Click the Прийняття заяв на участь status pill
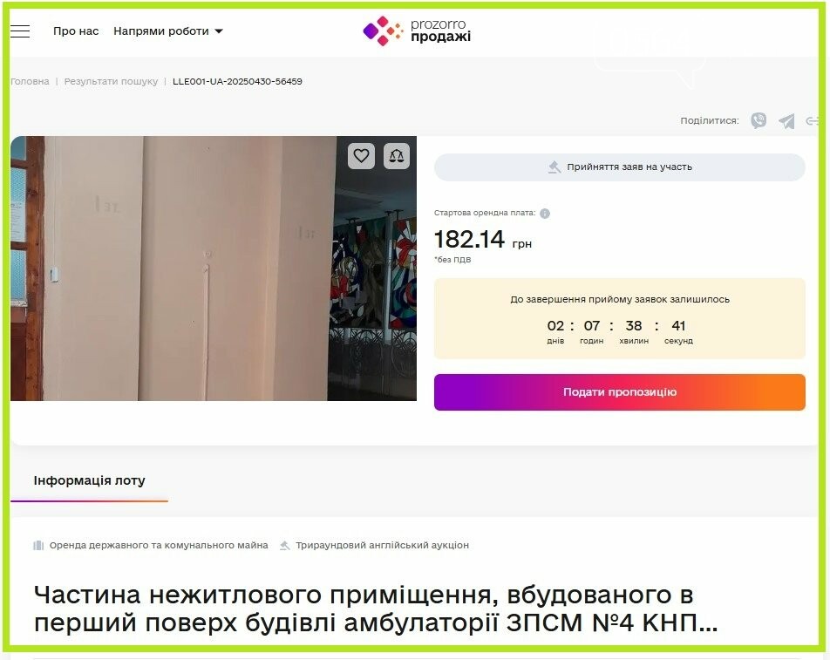The height and width of the screenshot is (660, 830). 619,167
